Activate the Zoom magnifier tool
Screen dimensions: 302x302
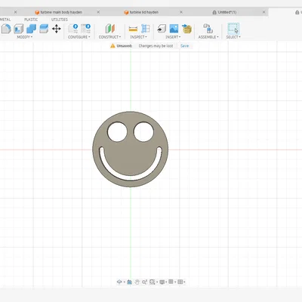[144, 282]
